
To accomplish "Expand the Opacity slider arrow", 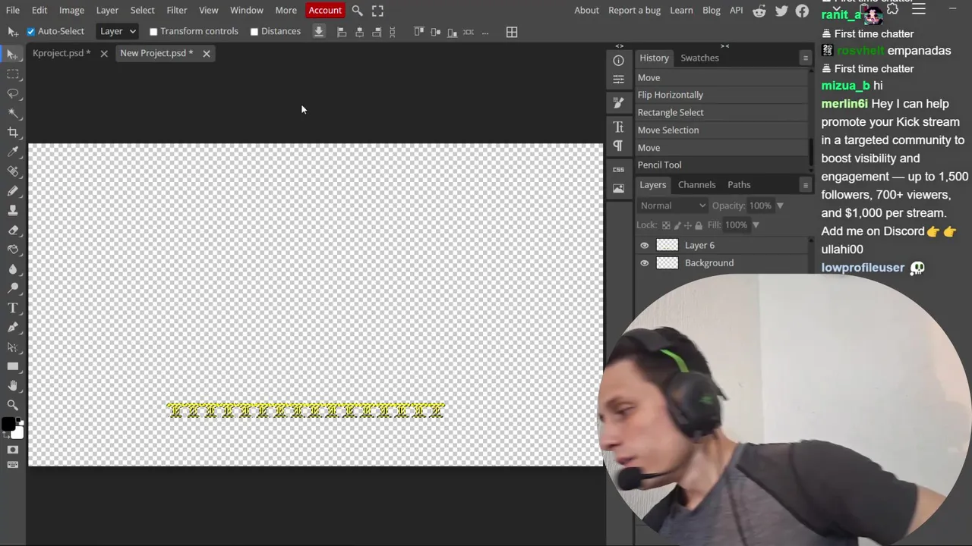I will click(x=780, y=206).
